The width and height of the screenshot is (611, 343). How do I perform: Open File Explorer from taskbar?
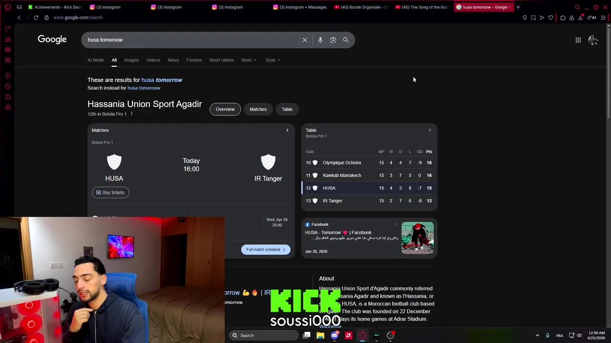(x=320, y=335)
